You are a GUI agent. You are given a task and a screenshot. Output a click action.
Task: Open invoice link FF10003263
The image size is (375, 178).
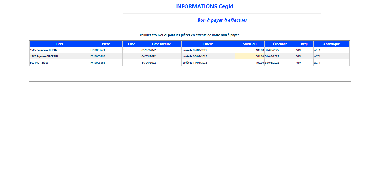98,63
